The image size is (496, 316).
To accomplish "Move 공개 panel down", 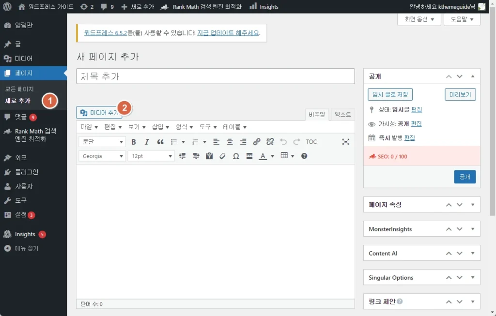I will pyautogui.click(x=460, y=76).
